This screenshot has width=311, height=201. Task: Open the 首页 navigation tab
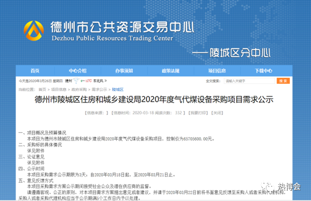click(35, 71)
